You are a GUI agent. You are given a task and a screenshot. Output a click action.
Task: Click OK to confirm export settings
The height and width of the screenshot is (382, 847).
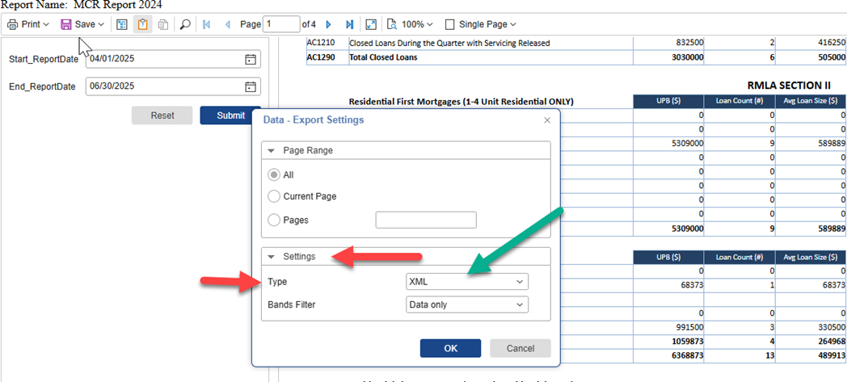coord(451,348)
